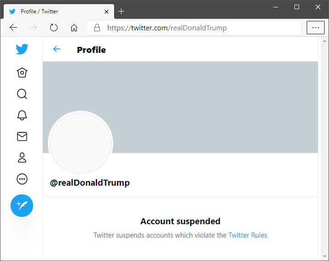Compose a new tweet with feather button
Screen dimensions: 329x261
click(22, 205)
